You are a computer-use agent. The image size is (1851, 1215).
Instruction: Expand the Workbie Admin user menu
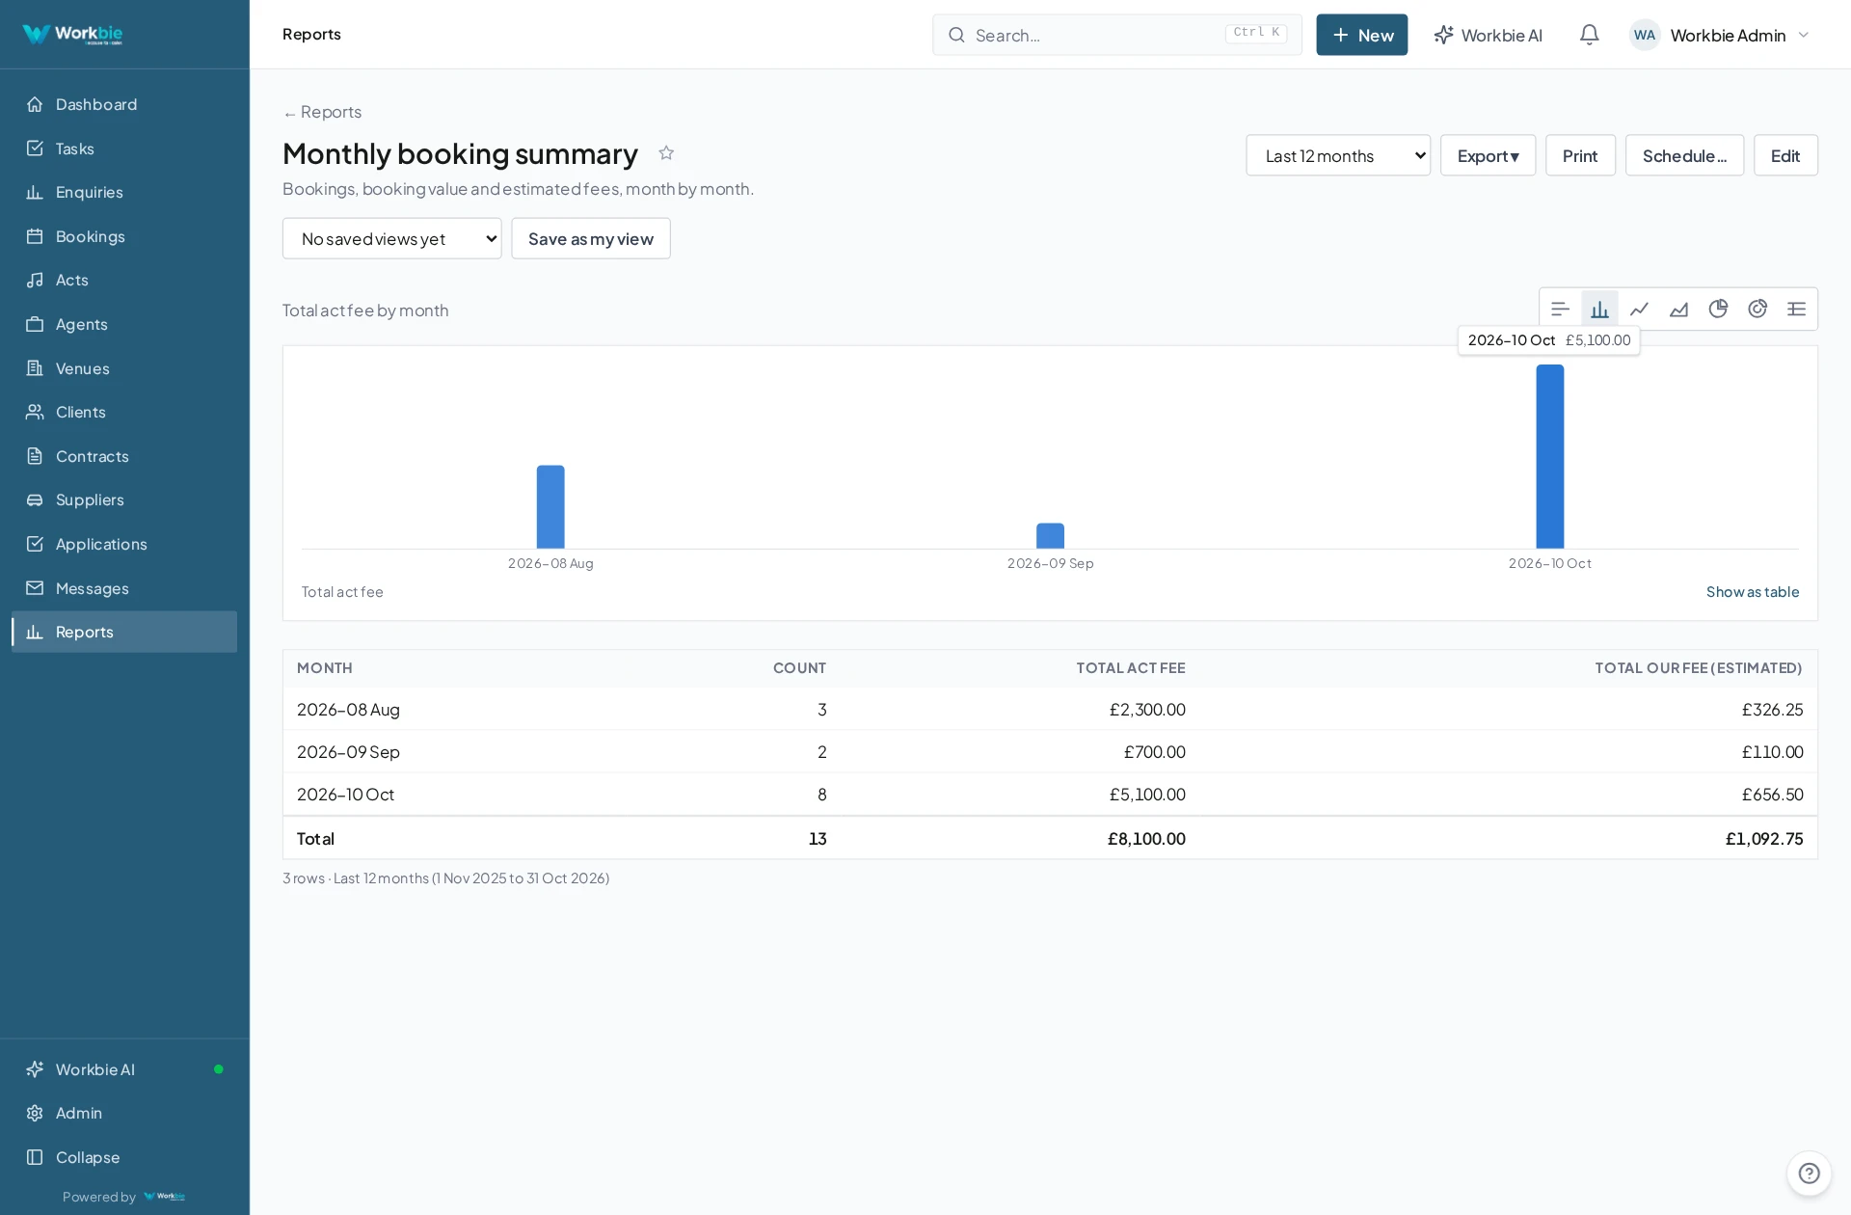[1720, 35]
